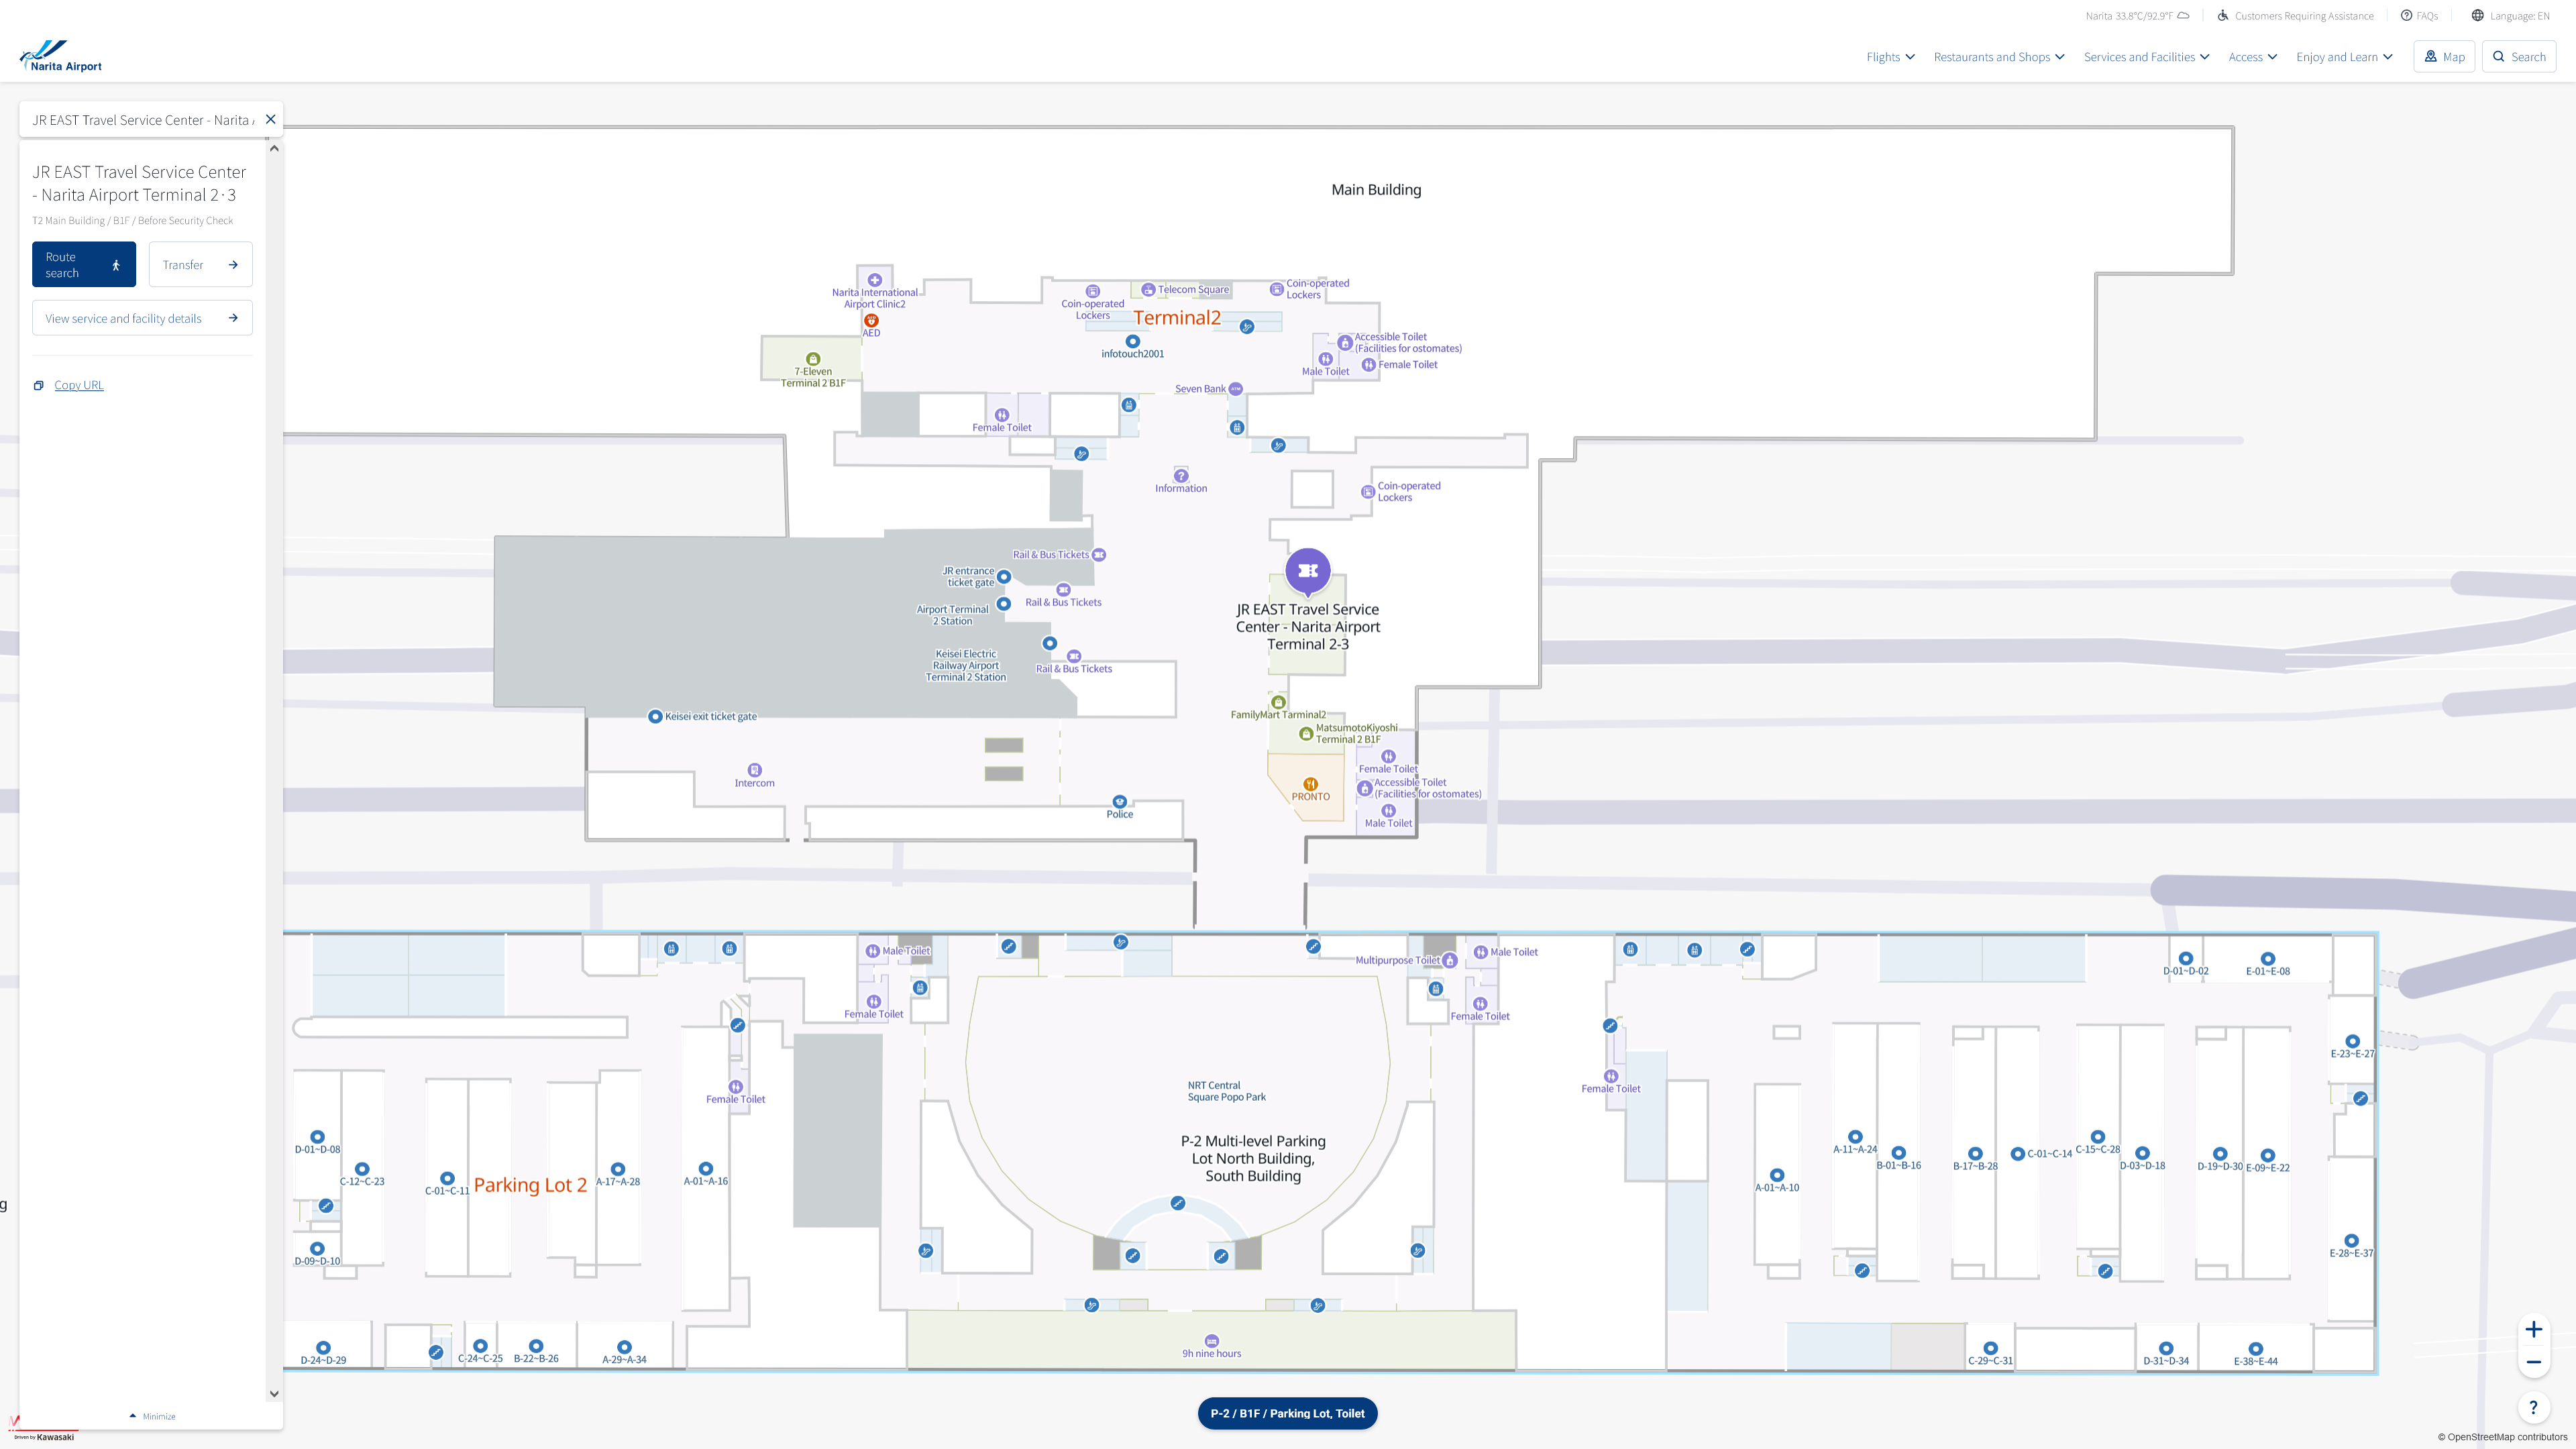Select the Keisei Electric Railway station marker
Image resolution: width=2576 pixels, height=1449 pixels.
click(1049, 643)
